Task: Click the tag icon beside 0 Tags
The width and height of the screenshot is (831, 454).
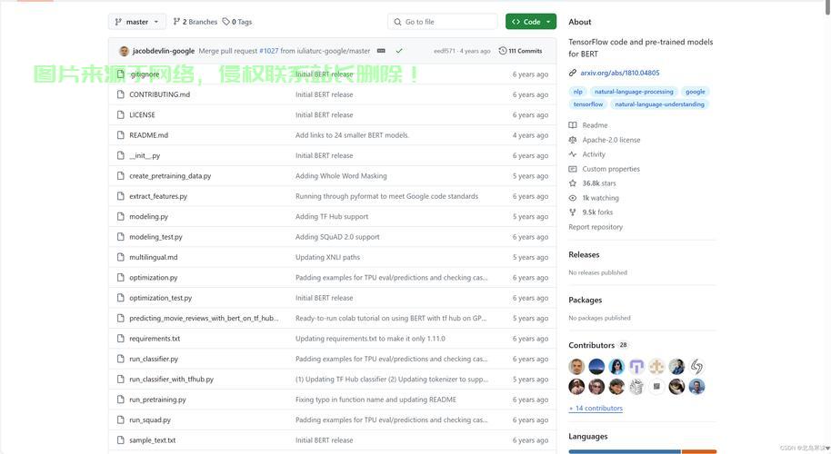Action: click(225, 22)
